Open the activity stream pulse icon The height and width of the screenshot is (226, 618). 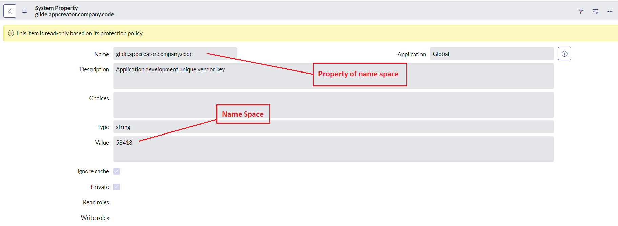click(581, 11)
